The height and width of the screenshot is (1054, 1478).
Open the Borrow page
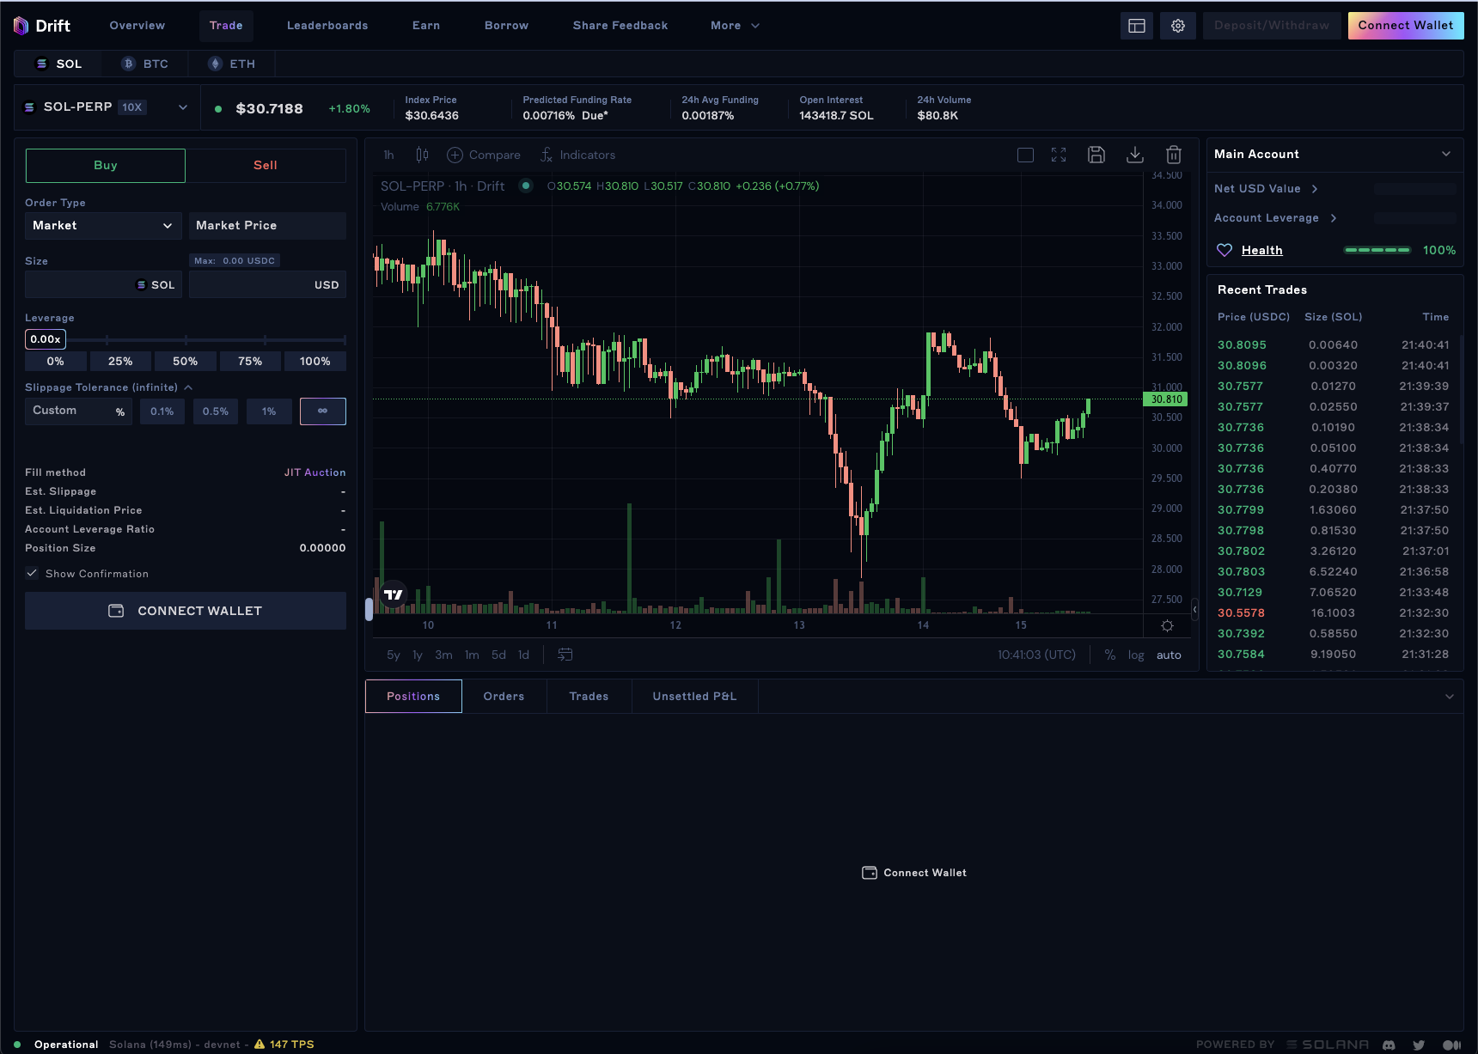click(x=507, y=26)
